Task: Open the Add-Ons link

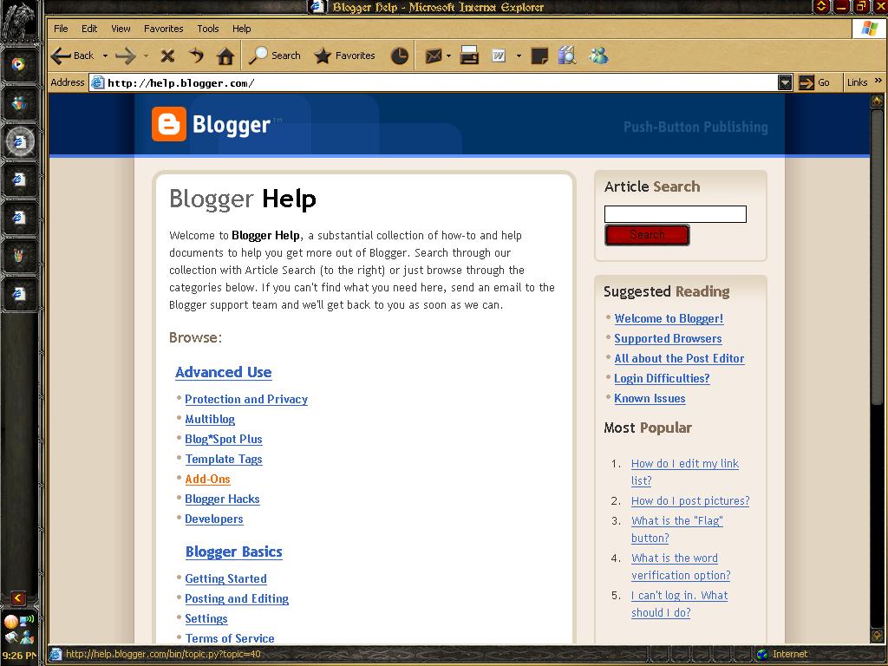Action: pyautogui.click(x=207, y=479)
